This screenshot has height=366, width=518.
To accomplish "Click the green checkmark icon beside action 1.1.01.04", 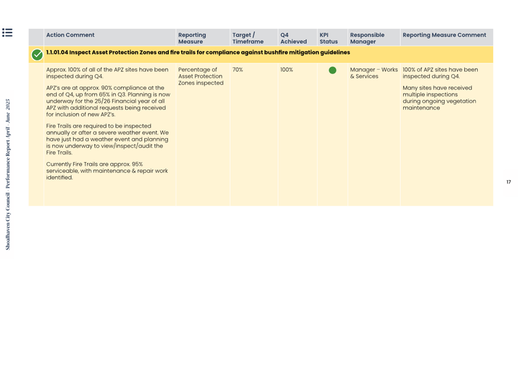I will pos(37,55).
